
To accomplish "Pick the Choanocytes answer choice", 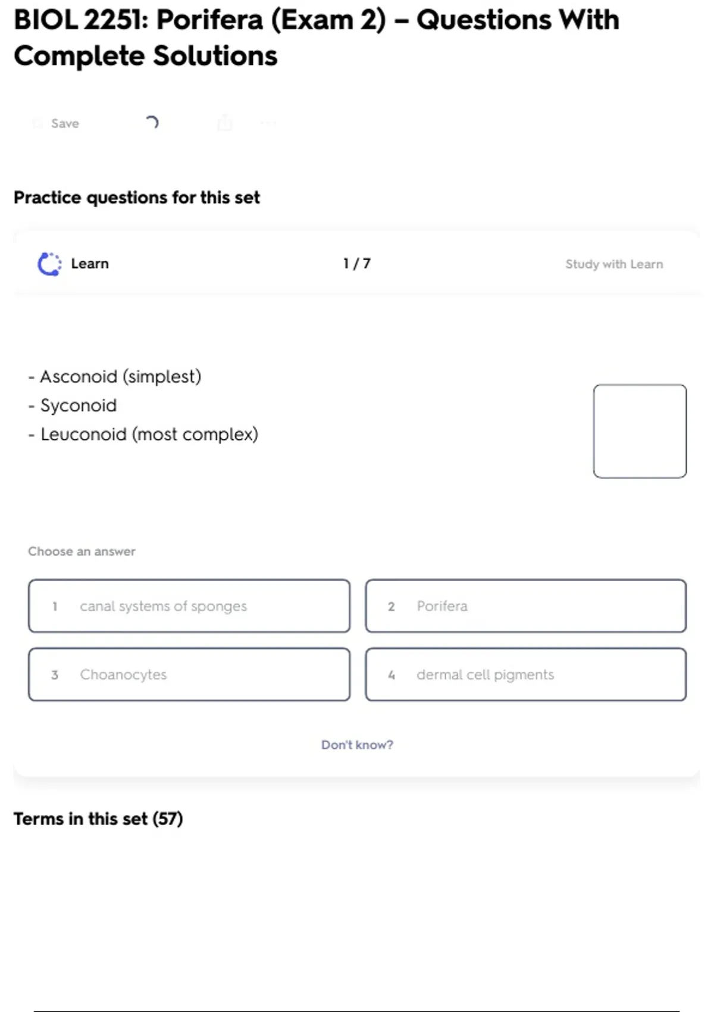I will [x=189, y=674].
